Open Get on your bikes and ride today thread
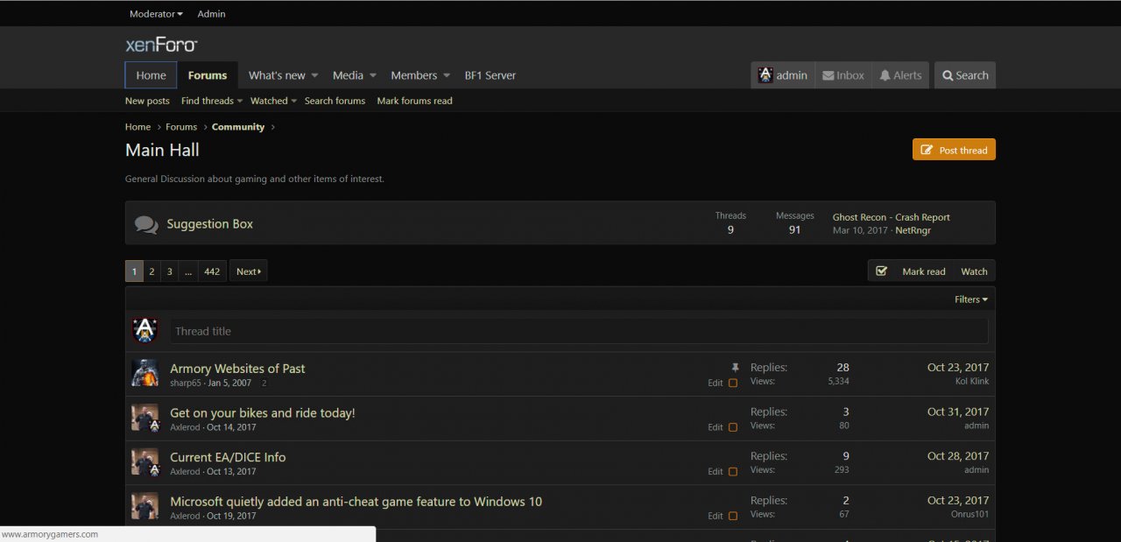Screen dimensions: 1121x542 click(263, 412)
